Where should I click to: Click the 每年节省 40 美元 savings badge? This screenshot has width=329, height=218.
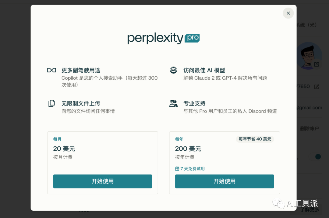(x=255, y=139)
